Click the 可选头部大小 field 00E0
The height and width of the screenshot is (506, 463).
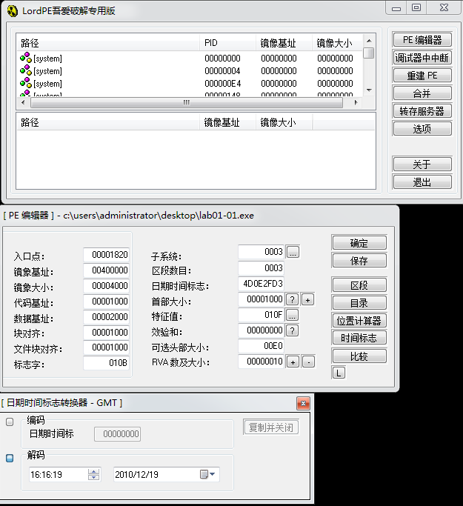coord(261,346)
